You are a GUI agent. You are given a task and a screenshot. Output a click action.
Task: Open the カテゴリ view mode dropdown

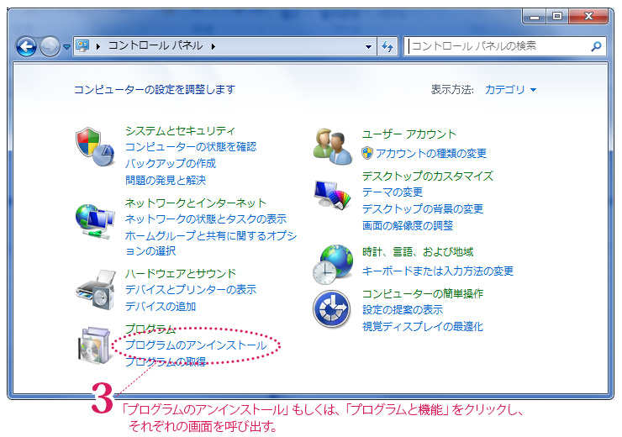(510, 89)
